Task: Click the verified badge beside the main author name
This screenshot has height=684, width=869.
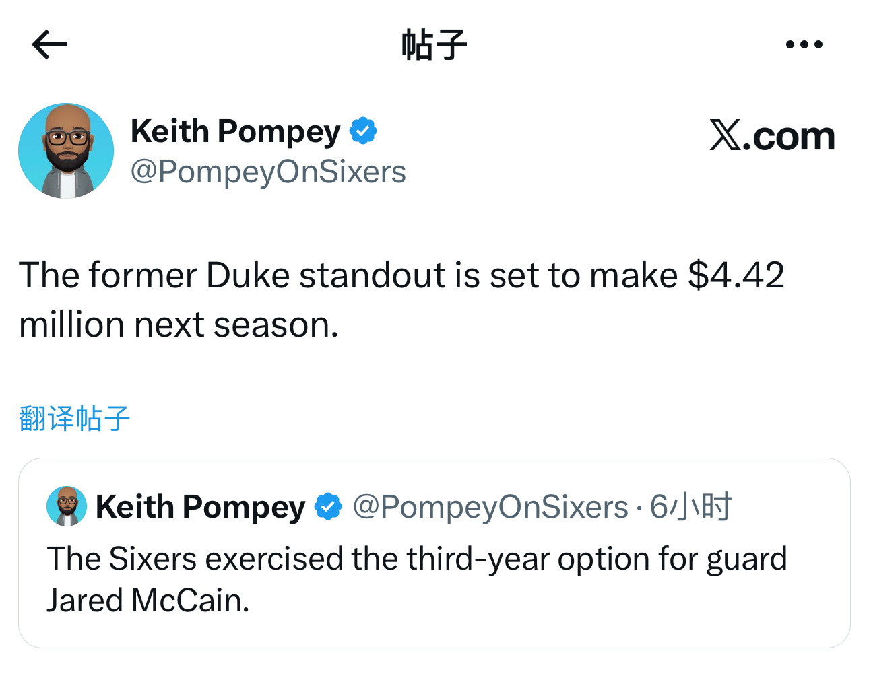Action: [x=363, y=131]
